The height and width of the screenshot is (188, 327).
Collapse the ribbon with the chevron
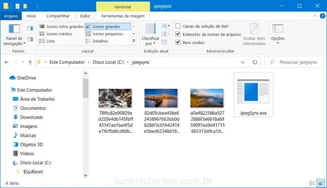pos(315,16)
